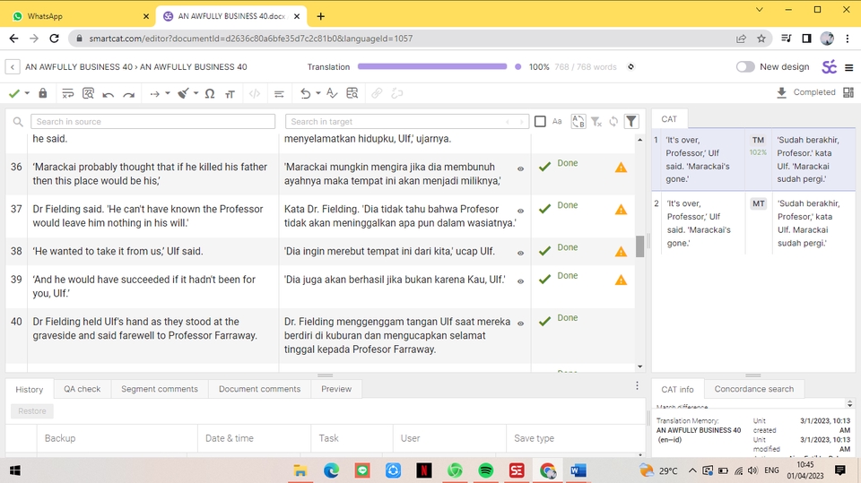The height and width of the screenshot is (483, 861).
Task: Click the clean-up broom icon
Action: [183, 93]
